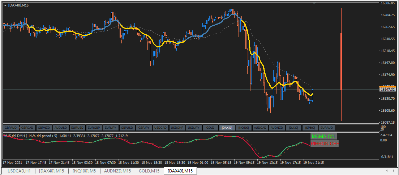
Task: Click the 16306.85 price scale label
Action: (x=387, y=3)
